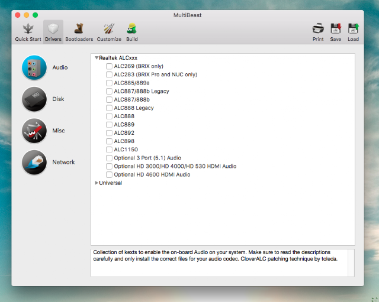Click the description box scrollbar track
Viewport: 379px width, 302px height.
tap(351, 263)
